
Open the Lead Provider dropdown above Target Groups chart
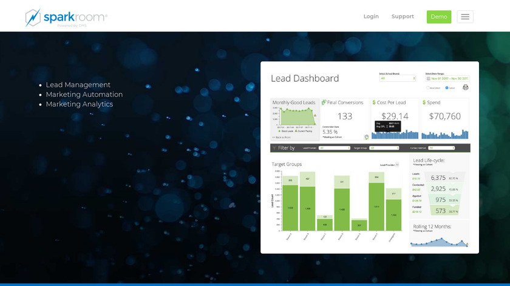[397, 165]
